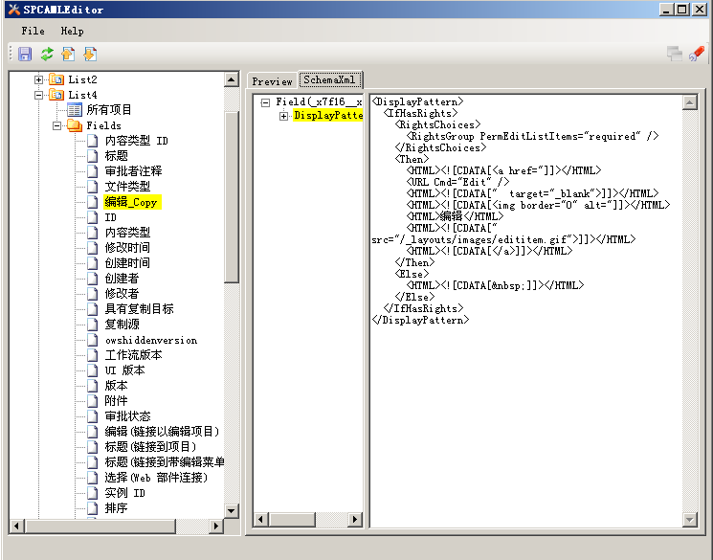Expand the List2 tree node

[x=39, y=79]
